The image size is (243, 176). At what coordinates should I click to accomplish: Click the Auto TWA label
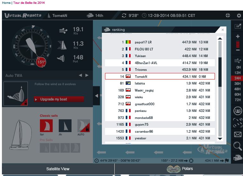click(14, 76)
